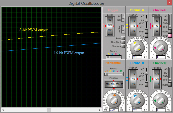Toggle Channel C Invert button

pyautogui.click(x=170, y=32)
